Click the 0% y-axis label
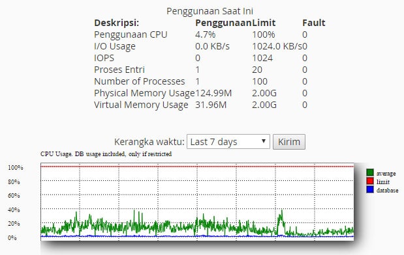 pyautogui.click(x=12, y=238)
